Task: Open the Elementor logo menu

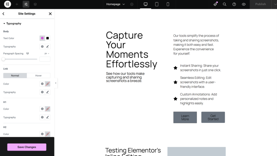Action: pos(7,4)
